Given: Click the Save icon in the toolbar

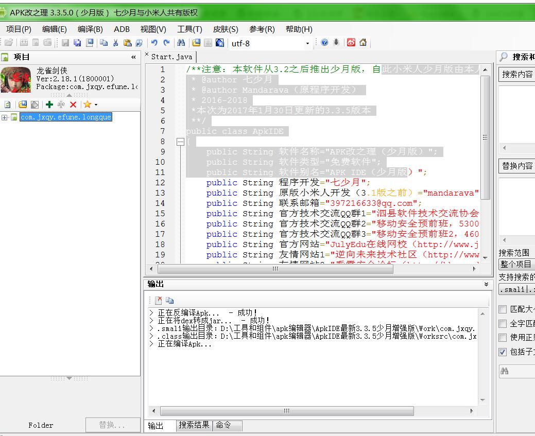Looking at the screenshot, I should [x=65, y=43].
